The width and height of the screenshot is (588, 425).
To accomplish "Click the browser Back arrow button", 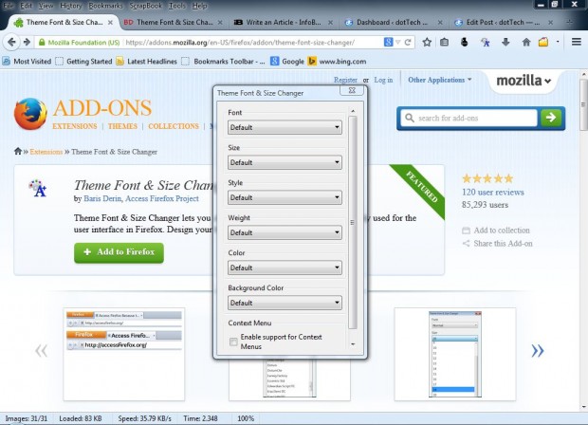I will 11,42.
